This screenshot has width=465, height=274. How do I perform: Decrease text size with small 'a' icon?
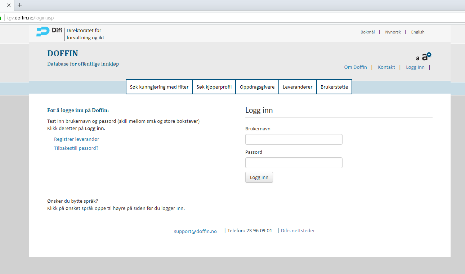point(418,58)
